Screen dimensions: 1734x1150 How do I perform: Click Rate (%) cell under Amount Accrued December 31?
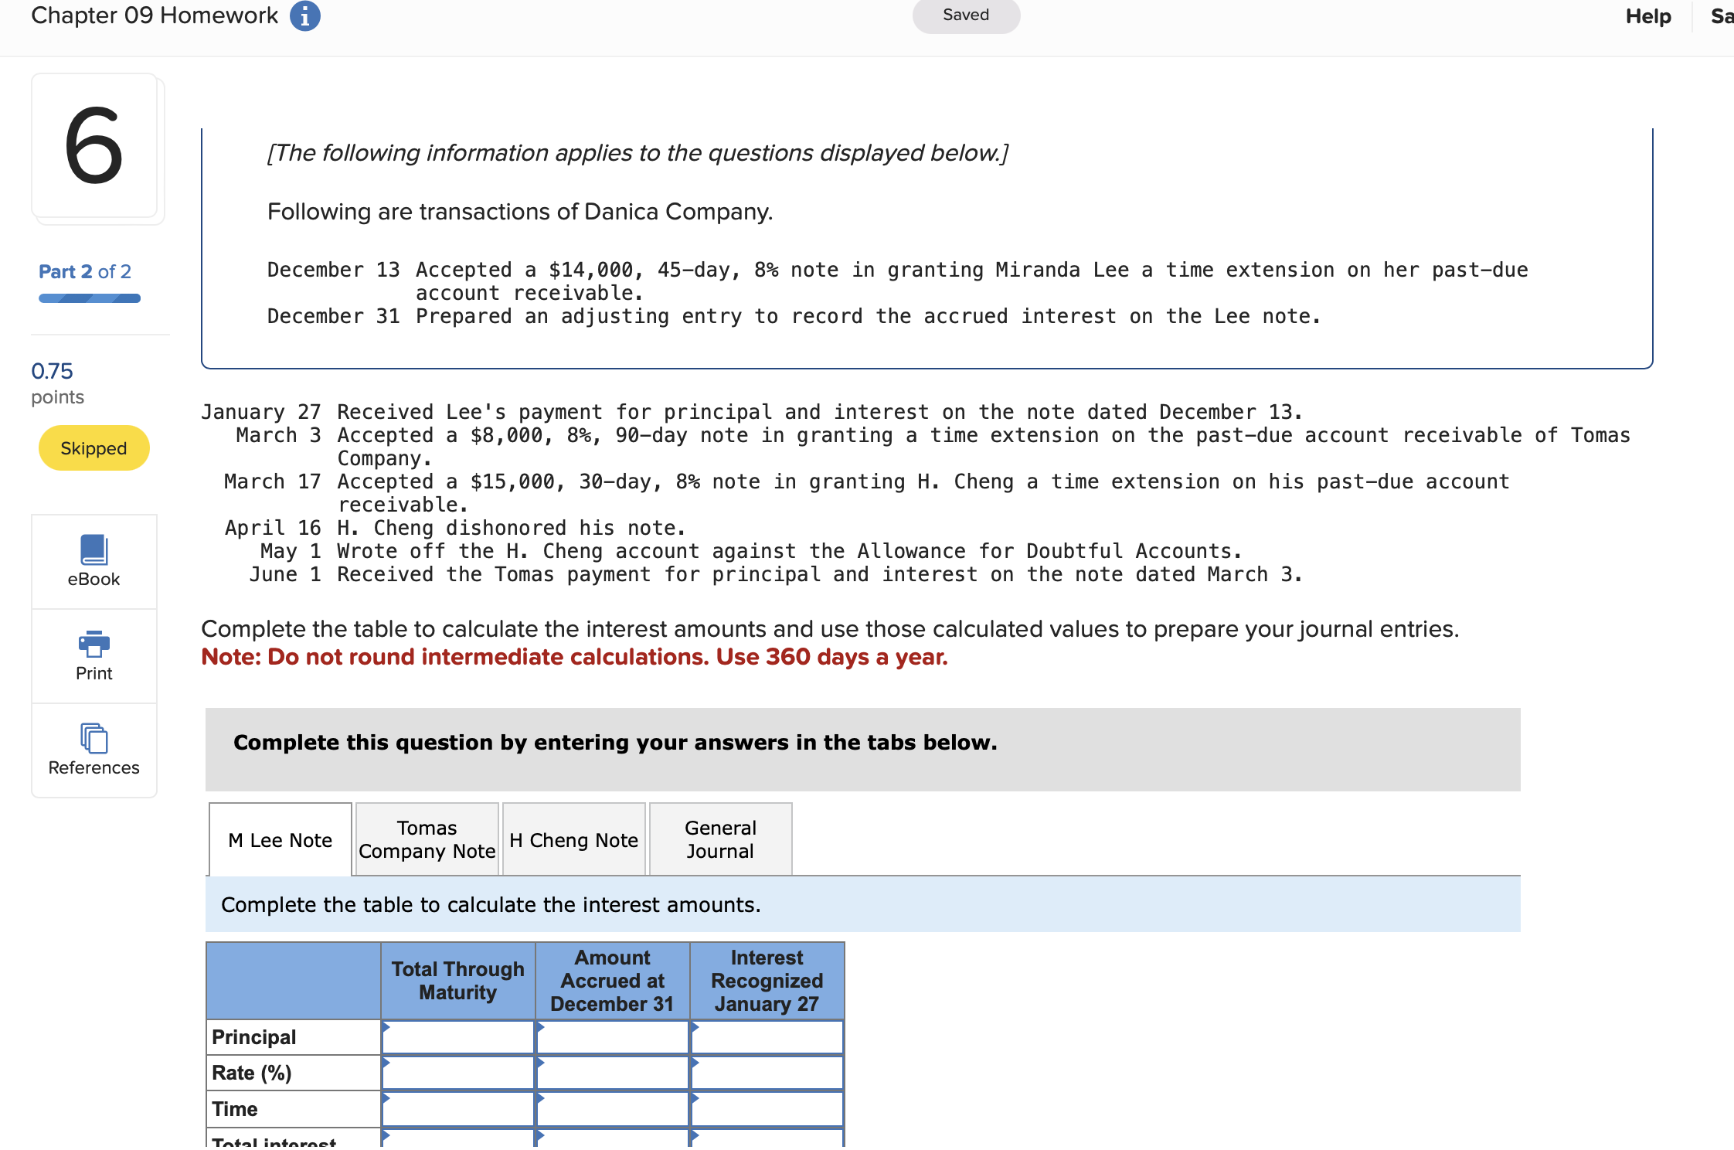(613, 1073)
